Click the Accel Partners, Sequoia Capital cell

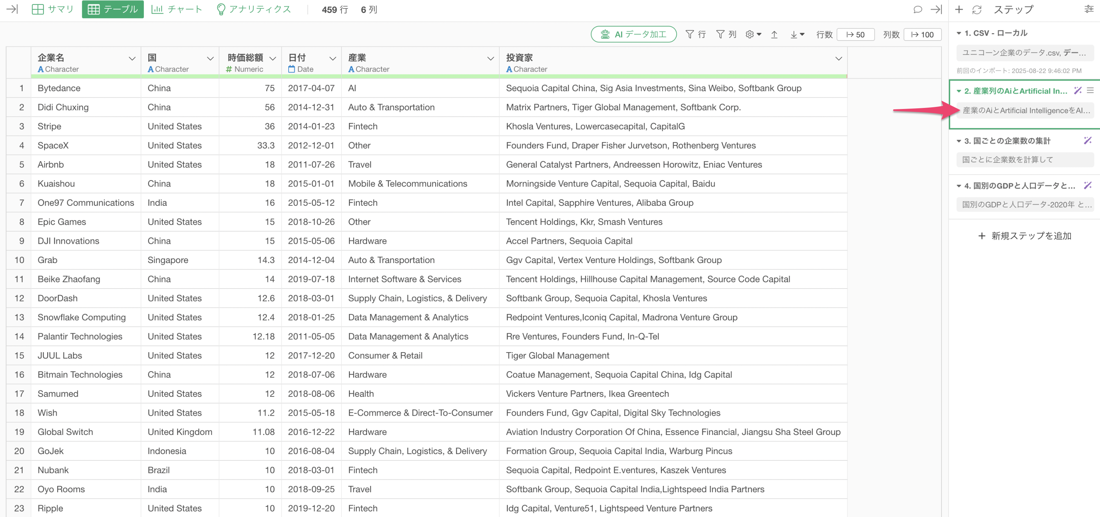click(x=673, y=241)
